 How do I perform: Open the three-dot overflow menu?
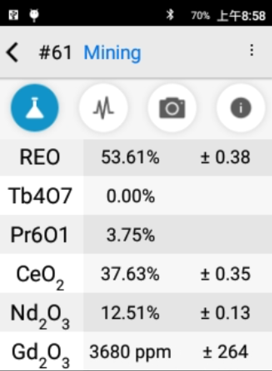tap(252, 50)
